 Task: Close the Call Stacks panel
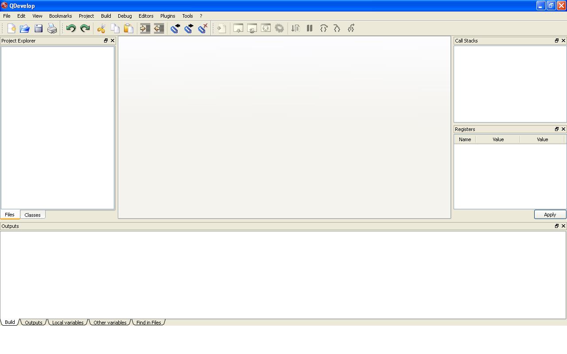pyautogui.click(x=563, y=40)
